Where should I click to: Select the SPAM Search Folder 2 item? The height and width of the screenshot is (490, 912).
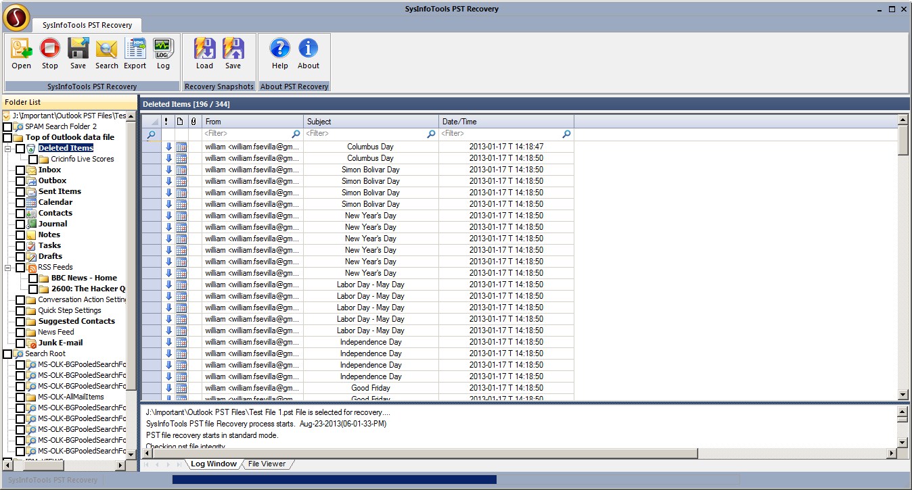coord(61,126)
